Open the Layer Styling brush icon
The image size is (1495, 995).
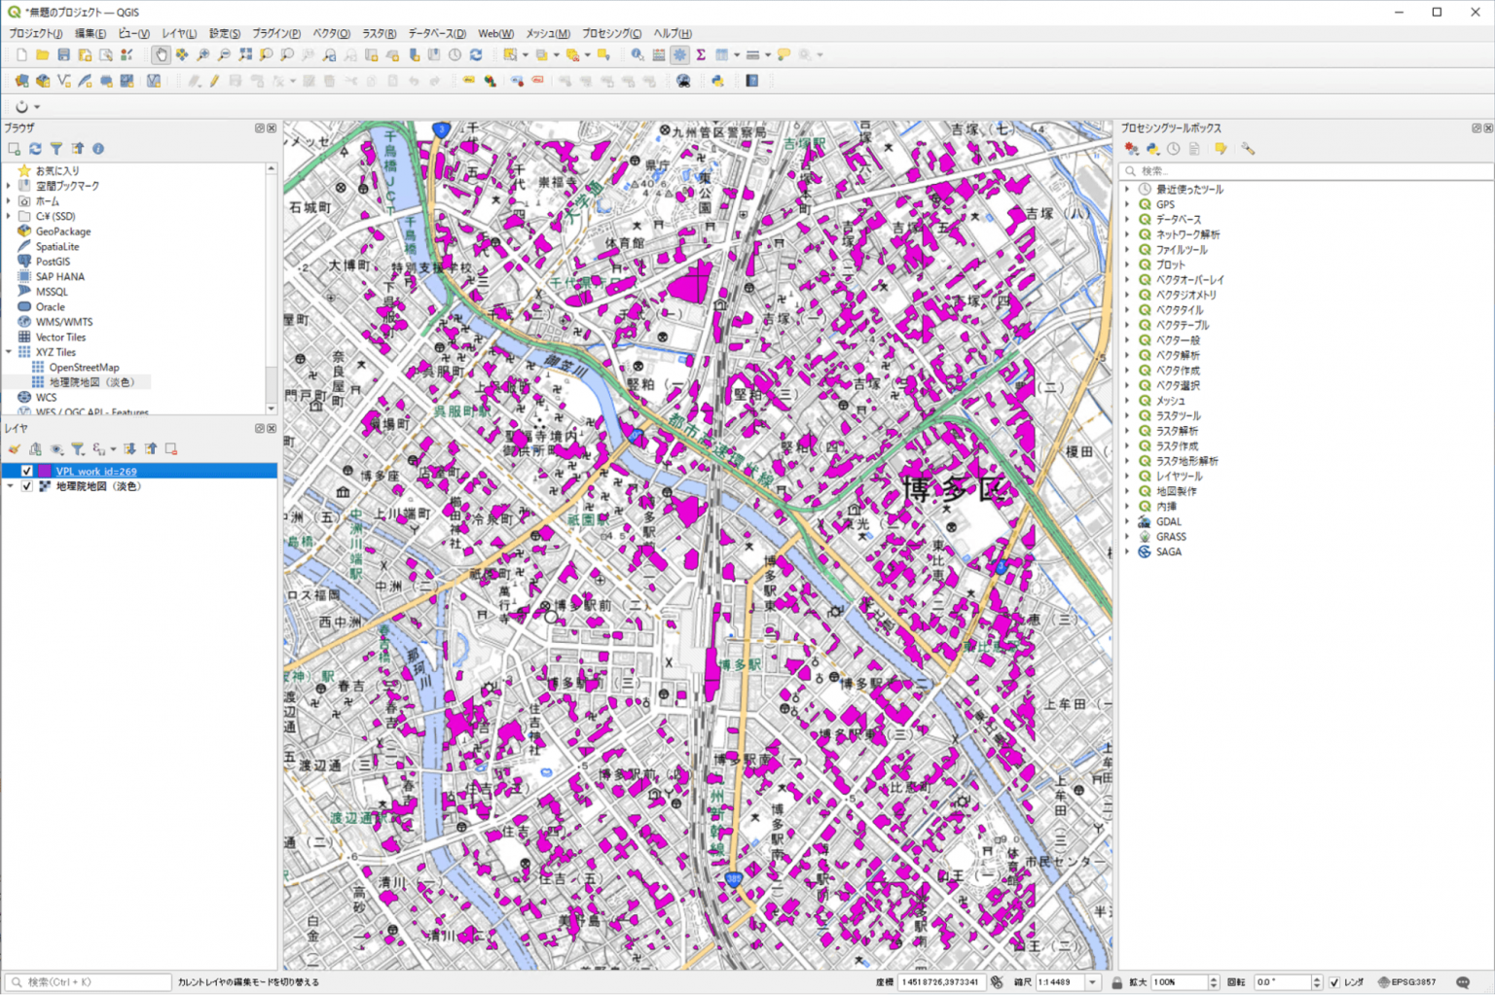point(15,449)
